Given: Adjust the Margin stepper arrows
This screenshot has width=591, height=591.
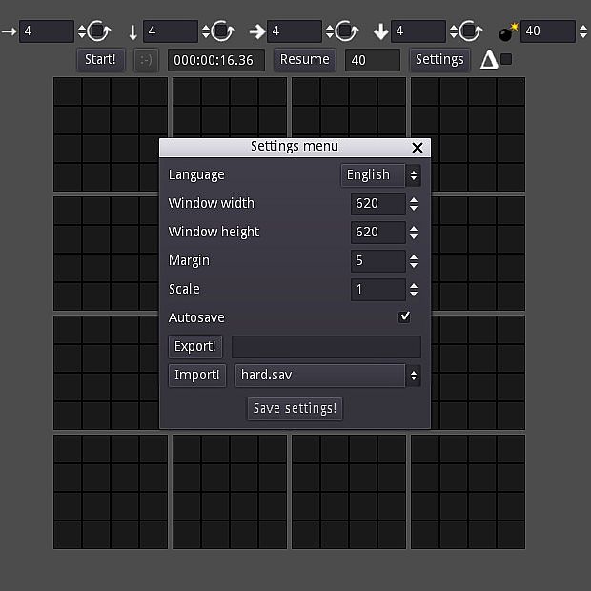Looking at the screenshot, I should [414, 261].
